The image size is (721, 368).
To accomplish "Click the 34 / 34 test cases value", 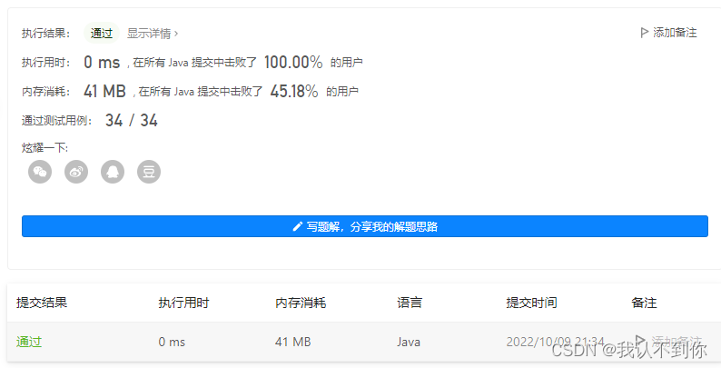I will [132, 121].
